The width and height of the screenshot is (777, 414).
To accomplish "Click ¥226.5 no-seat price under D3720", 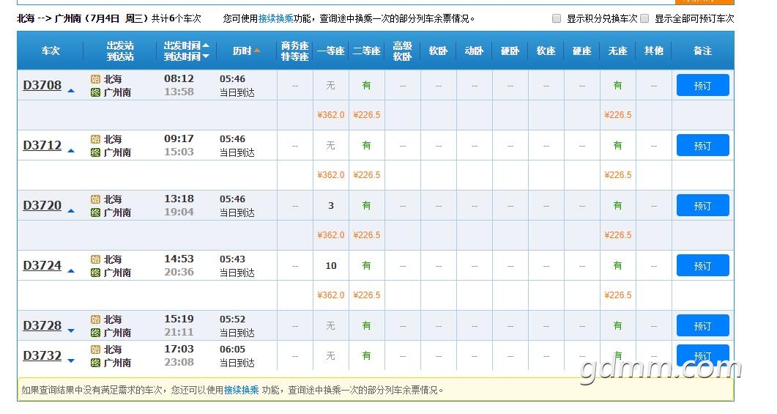I will point(617,235).
